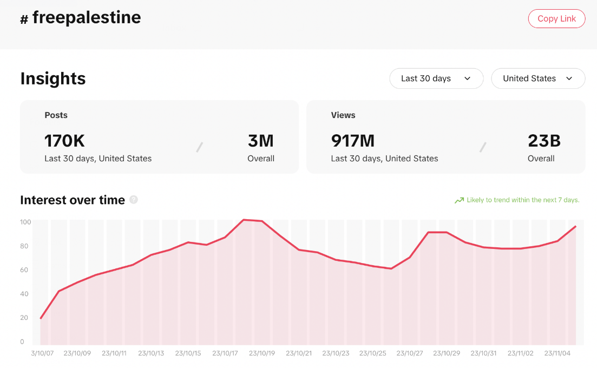
Task: Click the help icon beside Interest over time
Action: click(134, 200)
